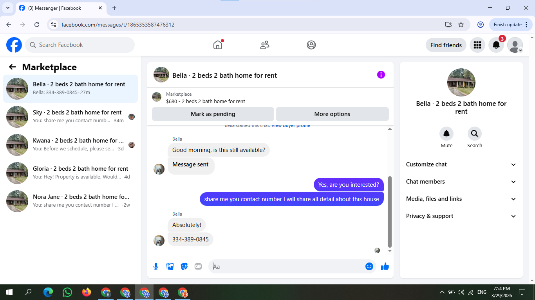Expand Chat members section
Screen dimensions: 535x300
pos(461,182)
